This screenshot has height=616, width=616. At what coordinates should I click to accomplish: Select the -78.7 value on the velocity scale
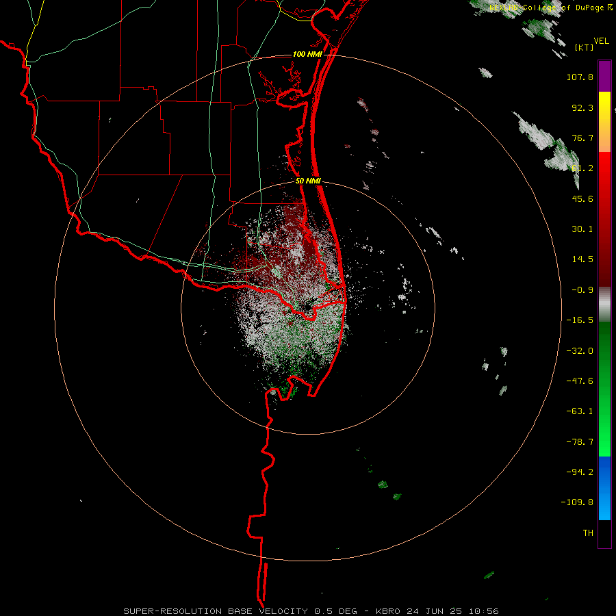[x=580, y=442]
